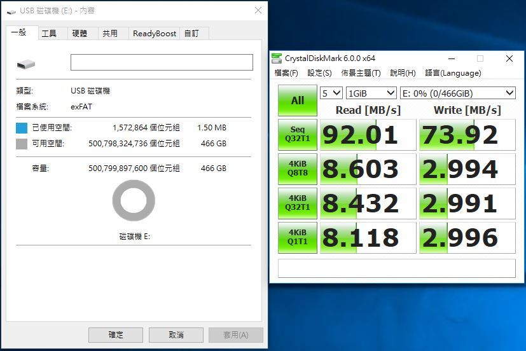Click the Write [MB/s] column header
Viewport: 526px width, 351px height.
467,110
